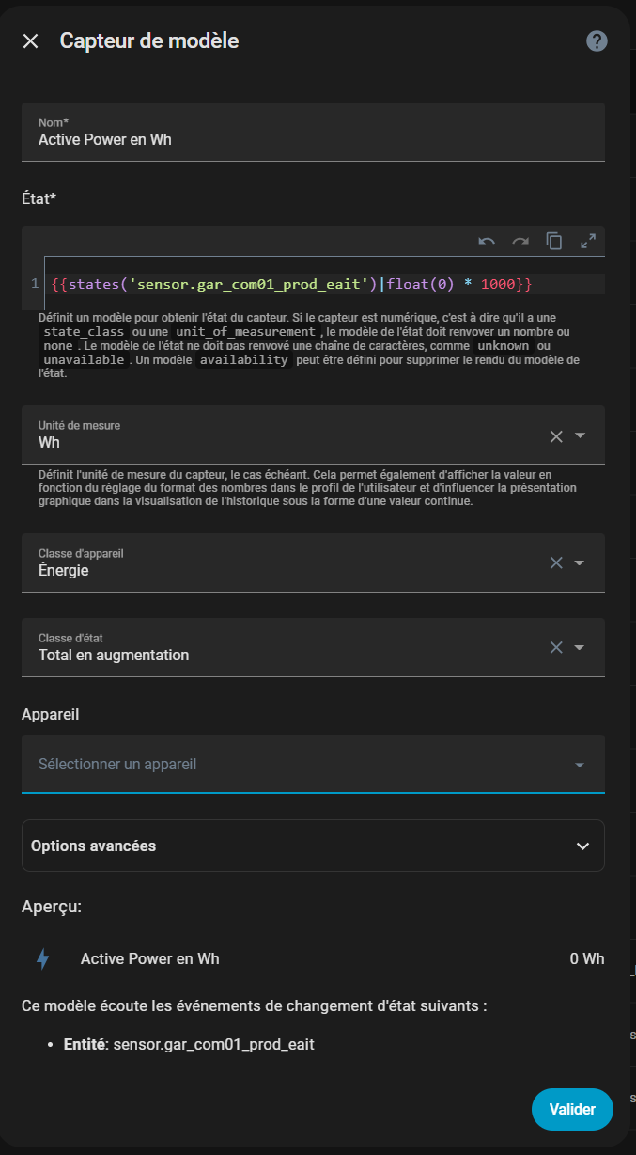Close the Capteur de modèle dialog
The width and height of the screenshot is (636, 1155).
(x=31, y=41)
